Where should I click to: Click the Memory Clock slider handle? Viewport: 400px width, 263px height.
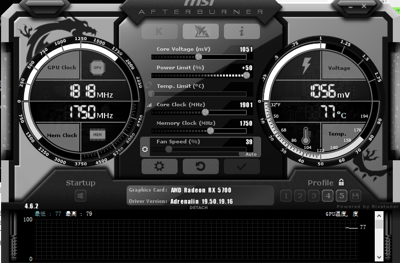pos(211,130)
